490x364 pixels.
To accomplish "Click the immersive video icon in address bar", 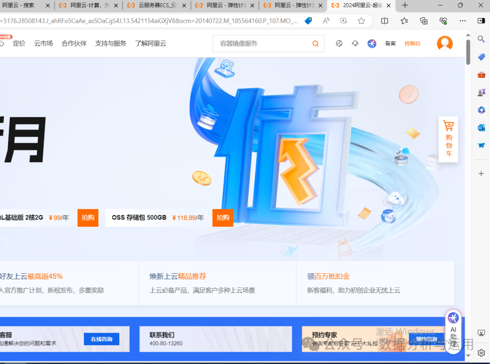I will (x=343, y=21).
